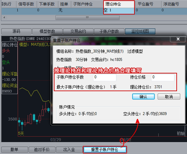Click the horizontal scrollbar left arrow
The width and height of the screenshot is (187, 154).
[4, 17]
